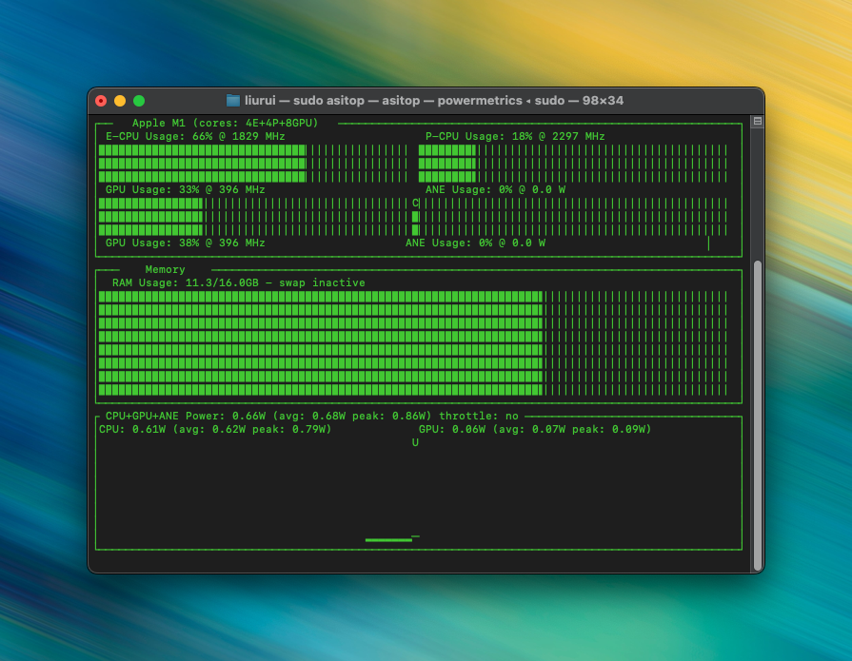Click the folder proxy icon in title bar
The height and width of the screenshot is (661, 852).
[233, 101]
